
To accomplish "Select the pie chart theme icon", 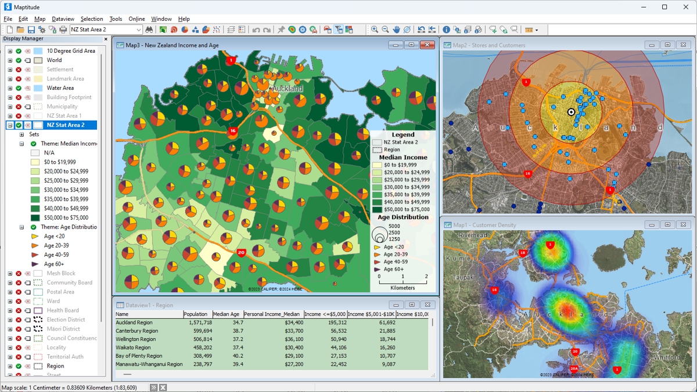I will [x=184, y=29].
